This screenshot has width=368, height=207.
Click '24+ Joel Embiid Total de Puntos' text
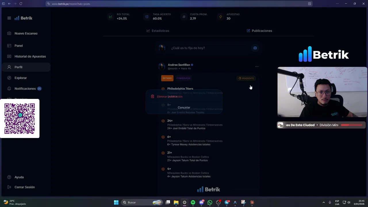coord(186,128)
